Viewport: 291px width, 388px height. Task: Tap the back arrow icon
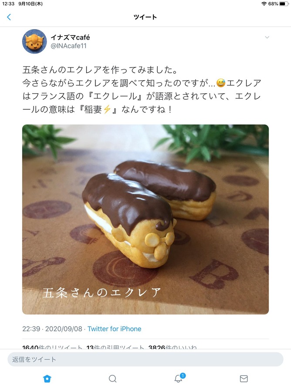[9, 17]
